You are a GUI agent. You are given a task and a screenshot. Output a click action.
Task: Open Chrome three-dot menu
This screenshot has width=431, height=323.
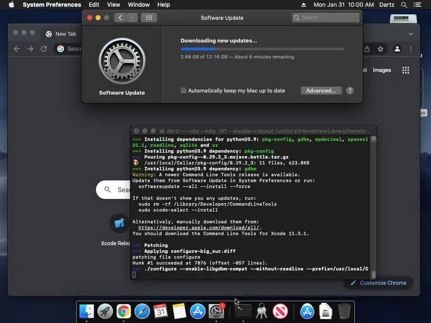click(411, 49)
